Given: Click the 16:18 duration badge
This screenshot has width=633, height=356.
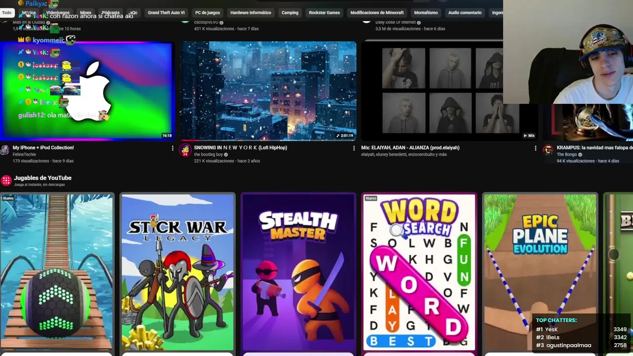Looking at the screenshot, I should click(167, 135).
